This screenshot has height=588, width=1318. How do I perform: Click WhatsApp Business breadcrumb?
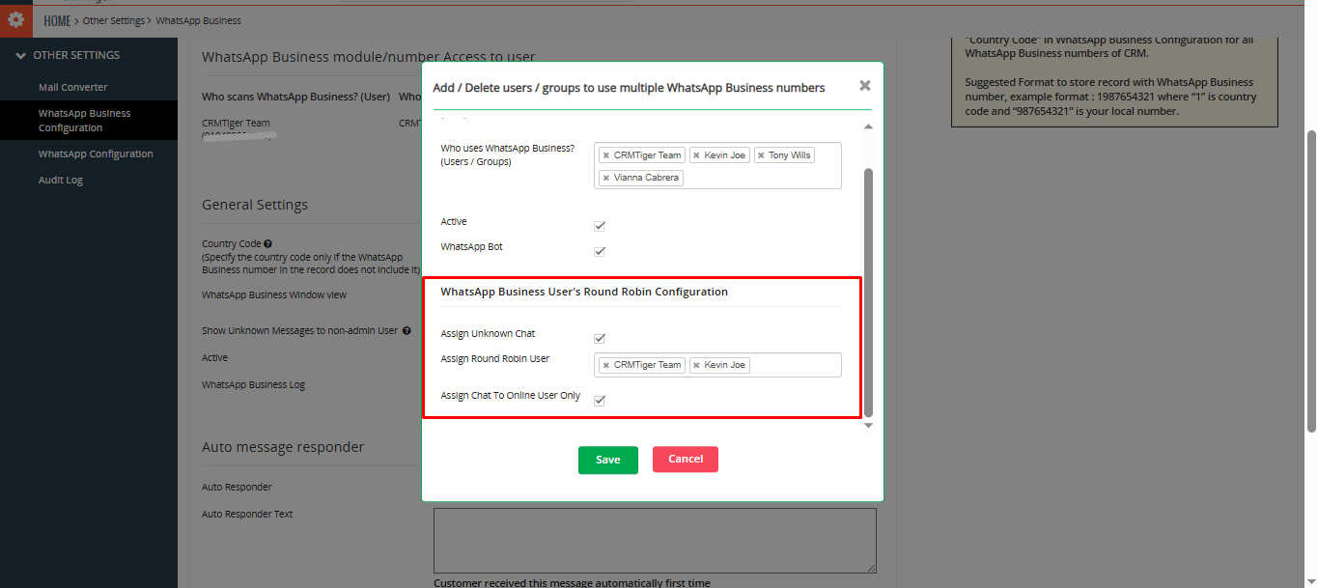click(x=199, y=20)
